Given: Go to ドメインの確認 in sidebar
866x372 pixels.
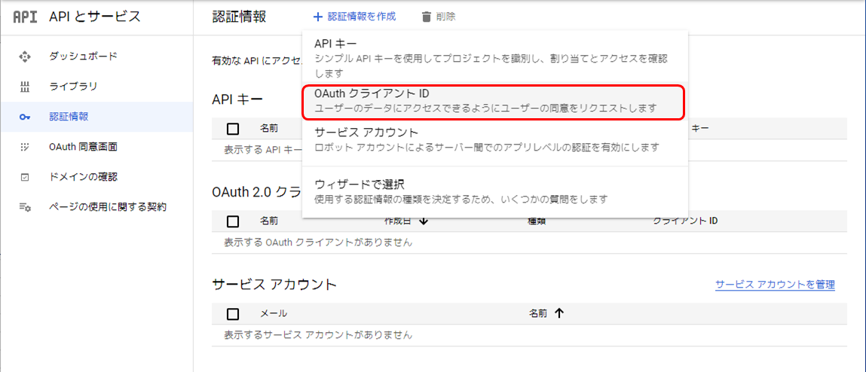Looking at the screenshot, I should click(96, 177).
